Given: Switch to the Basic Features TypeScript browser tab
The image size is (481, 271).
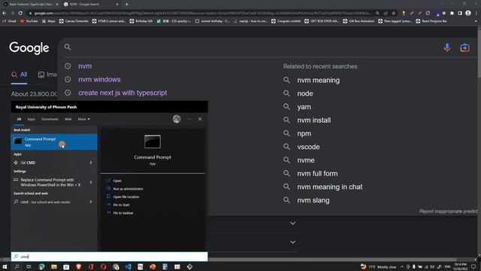Looking at the screenshot, I should click(30, 5).
